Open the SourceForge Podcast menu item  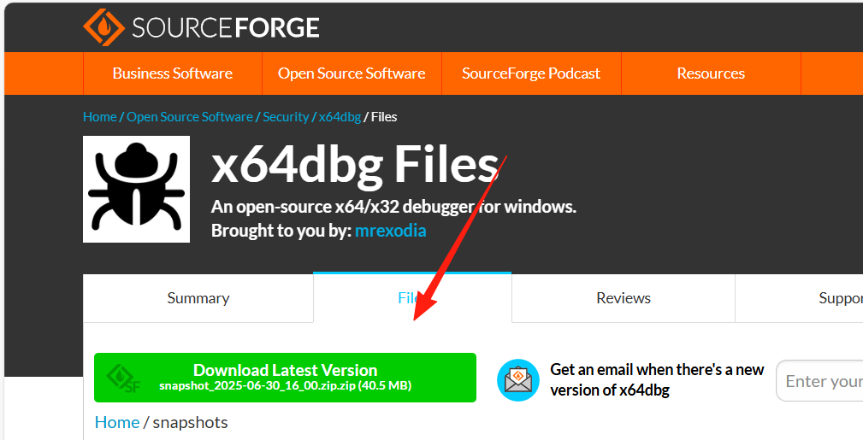531,73
